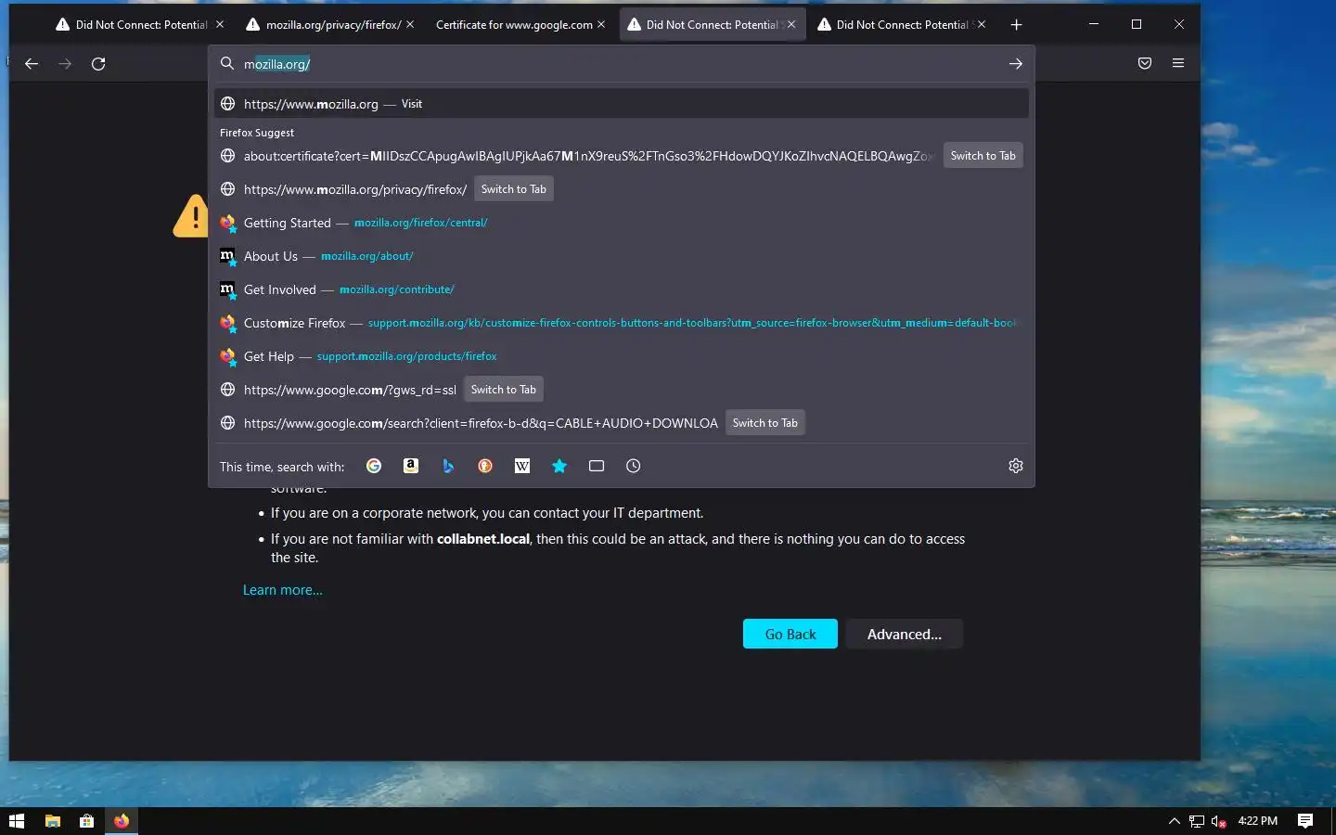Close the Certificate for www.google.com tab
1336x835 pixels.
click(601, 24)
